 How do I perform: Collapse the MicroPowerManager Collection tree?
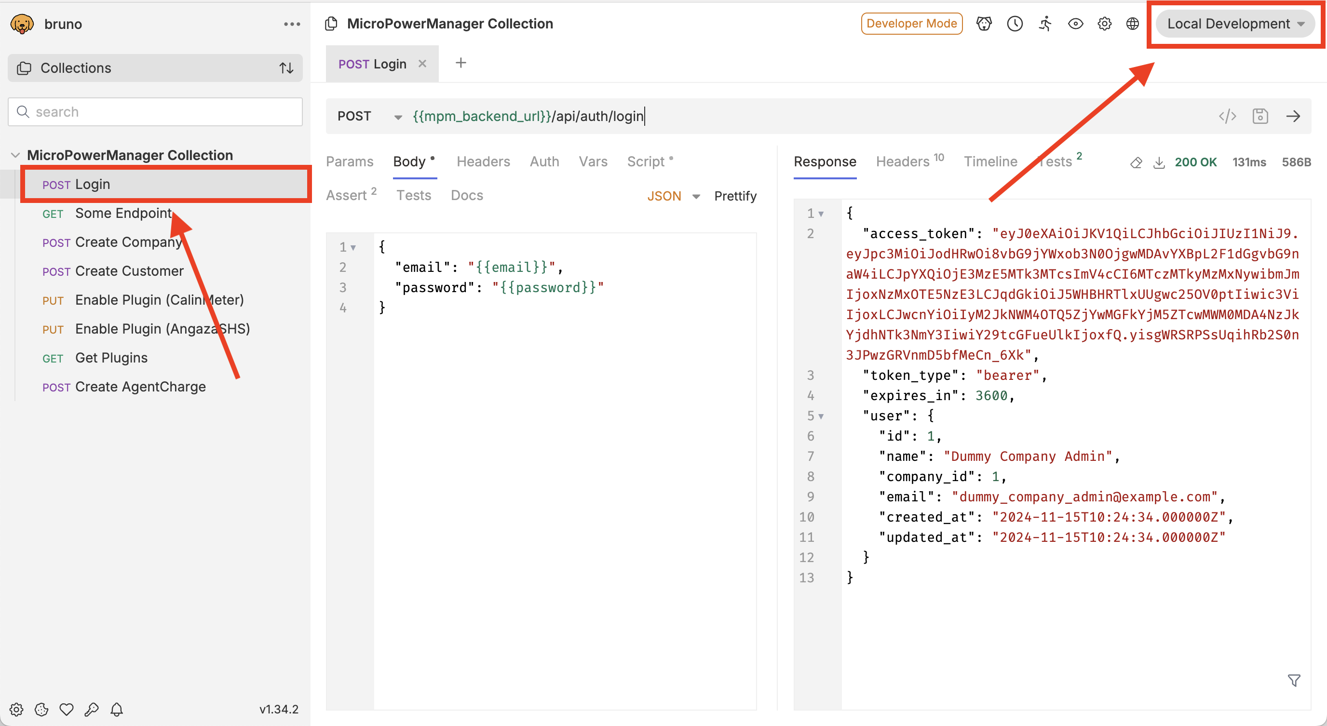pos(15,155)
